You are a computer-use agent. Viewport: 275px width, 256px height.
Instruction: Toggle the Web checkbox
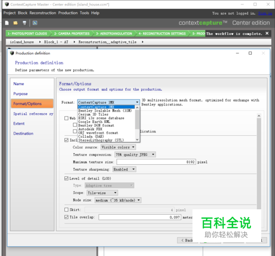coord(67,118)
